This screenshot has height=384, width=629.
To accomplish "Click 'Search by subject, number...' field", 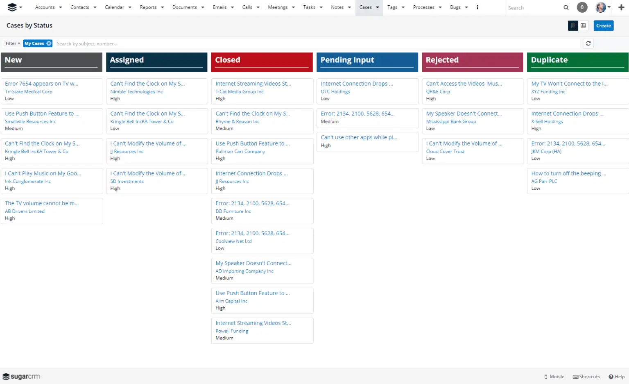I will click(x=318, y=43).
